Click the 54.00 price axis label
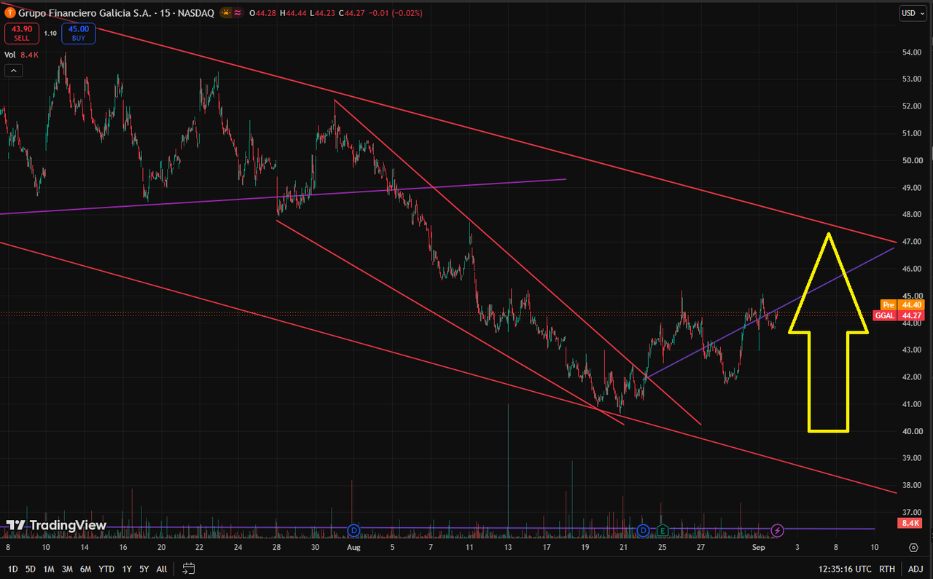 coord(912,52)
